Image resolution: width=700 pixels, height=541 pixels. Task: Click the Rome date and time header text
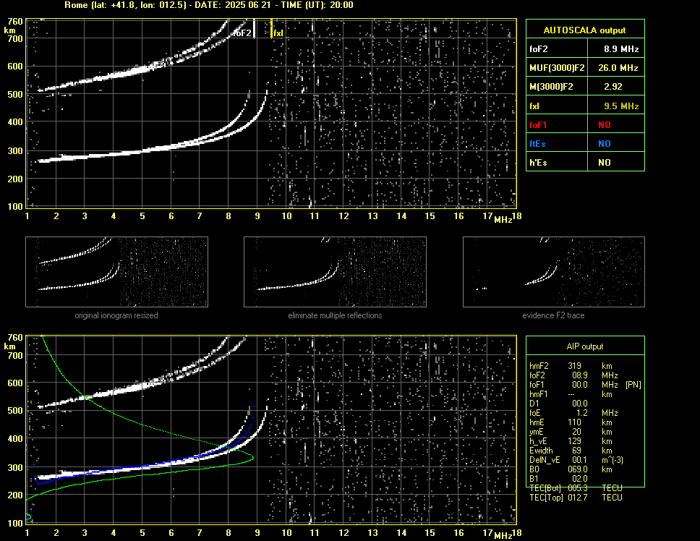point(208,5)
